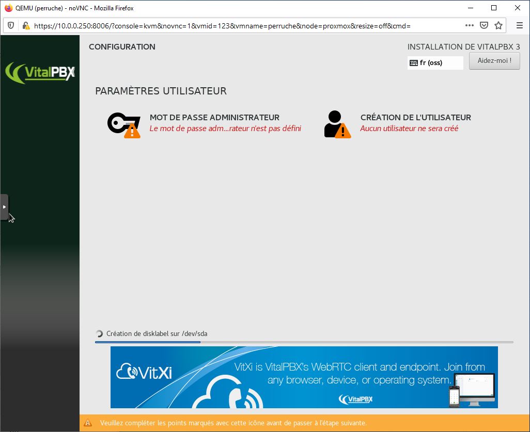This screenshot has height=432, width=530.
Task: Click the CONFIGURATION title
Action: point(122,46)
